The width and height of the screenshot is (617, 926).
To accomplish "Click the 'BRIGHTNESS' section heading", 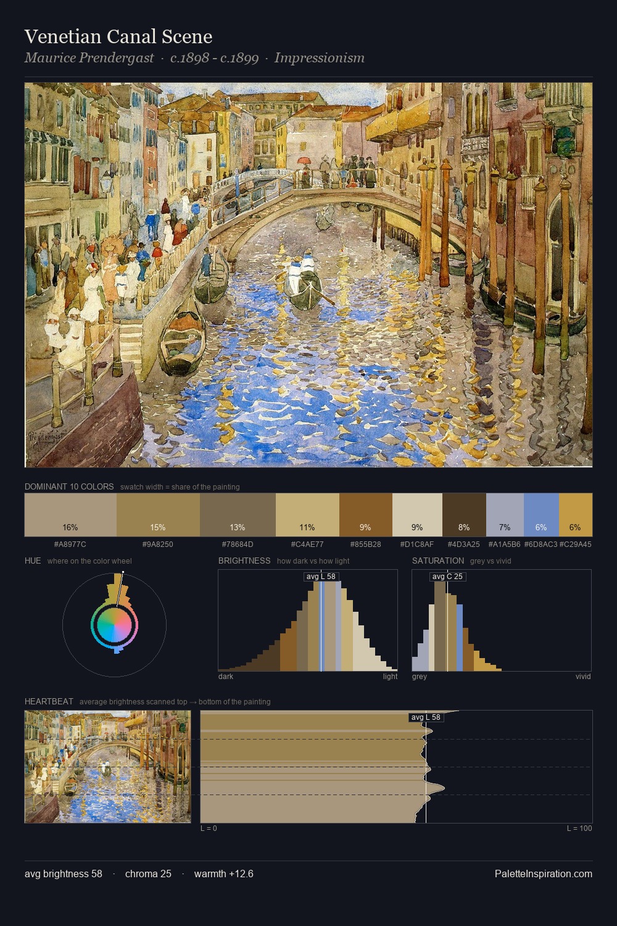I will tap(244, 561).
